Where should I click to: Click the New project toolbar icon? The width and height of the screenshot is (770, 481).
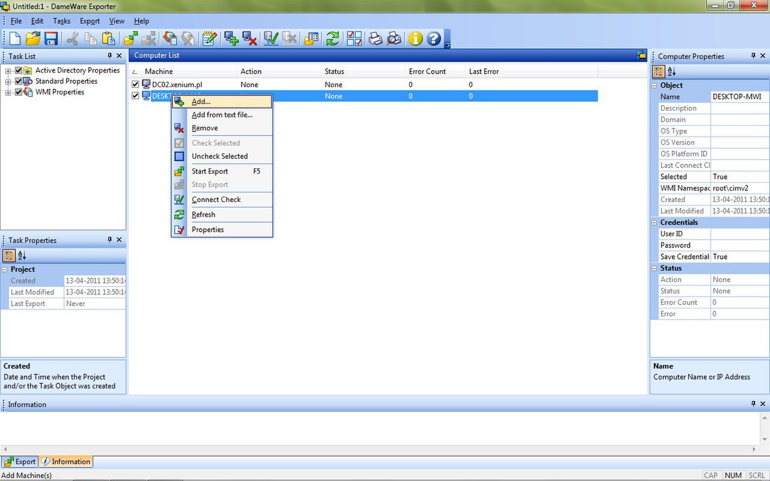click(x=15, y=38)
